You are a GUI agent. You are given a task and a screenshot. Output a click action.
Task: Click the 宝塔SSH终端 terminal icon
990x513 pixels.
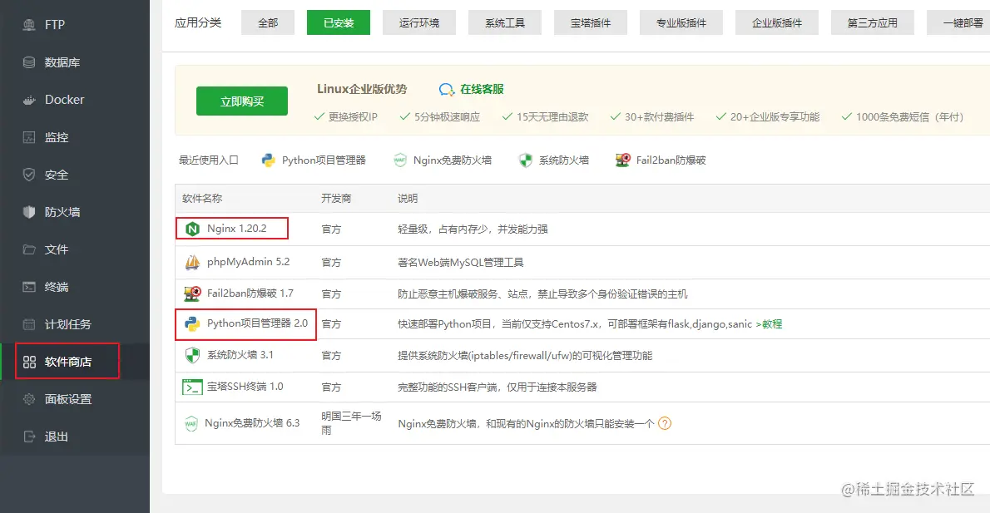pos(192,387)
